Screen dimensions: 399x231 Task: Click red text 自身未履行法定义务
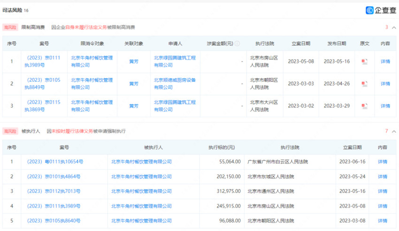click(86, 27)
